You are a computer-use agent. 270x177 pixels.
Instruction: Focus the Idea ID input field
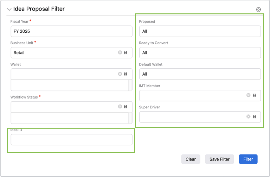(x=71, y=140)
